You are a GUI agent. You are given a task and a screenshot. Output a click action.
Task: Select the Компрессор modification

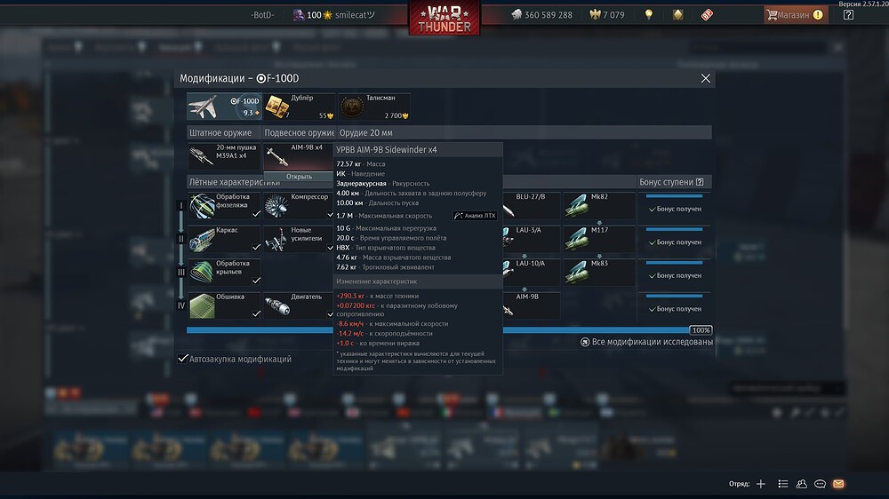coord(299,206)
